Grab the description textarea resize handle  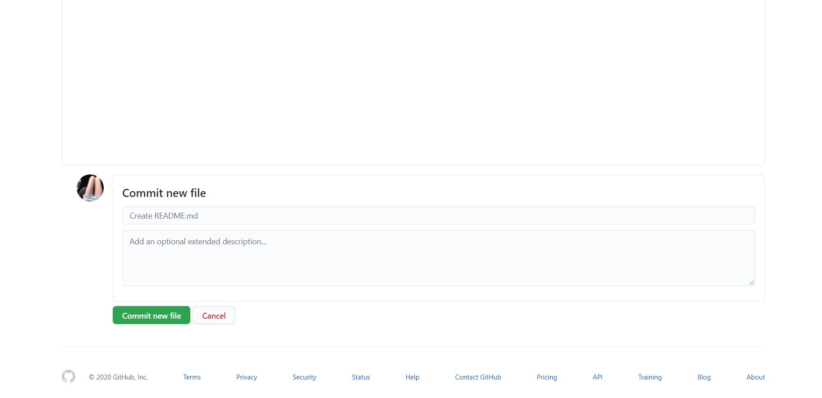[x=751, y=283]
